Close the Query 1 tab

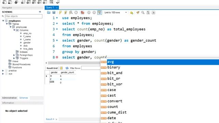[57, 8]
